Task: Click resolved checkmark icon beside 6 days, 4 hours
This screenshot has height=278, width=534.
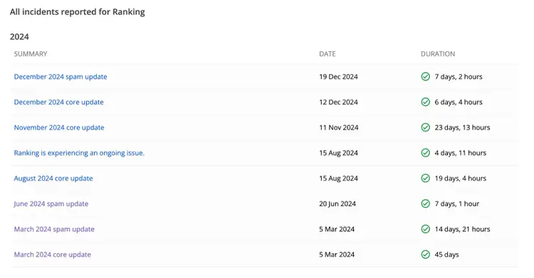Action: point(425,102)
